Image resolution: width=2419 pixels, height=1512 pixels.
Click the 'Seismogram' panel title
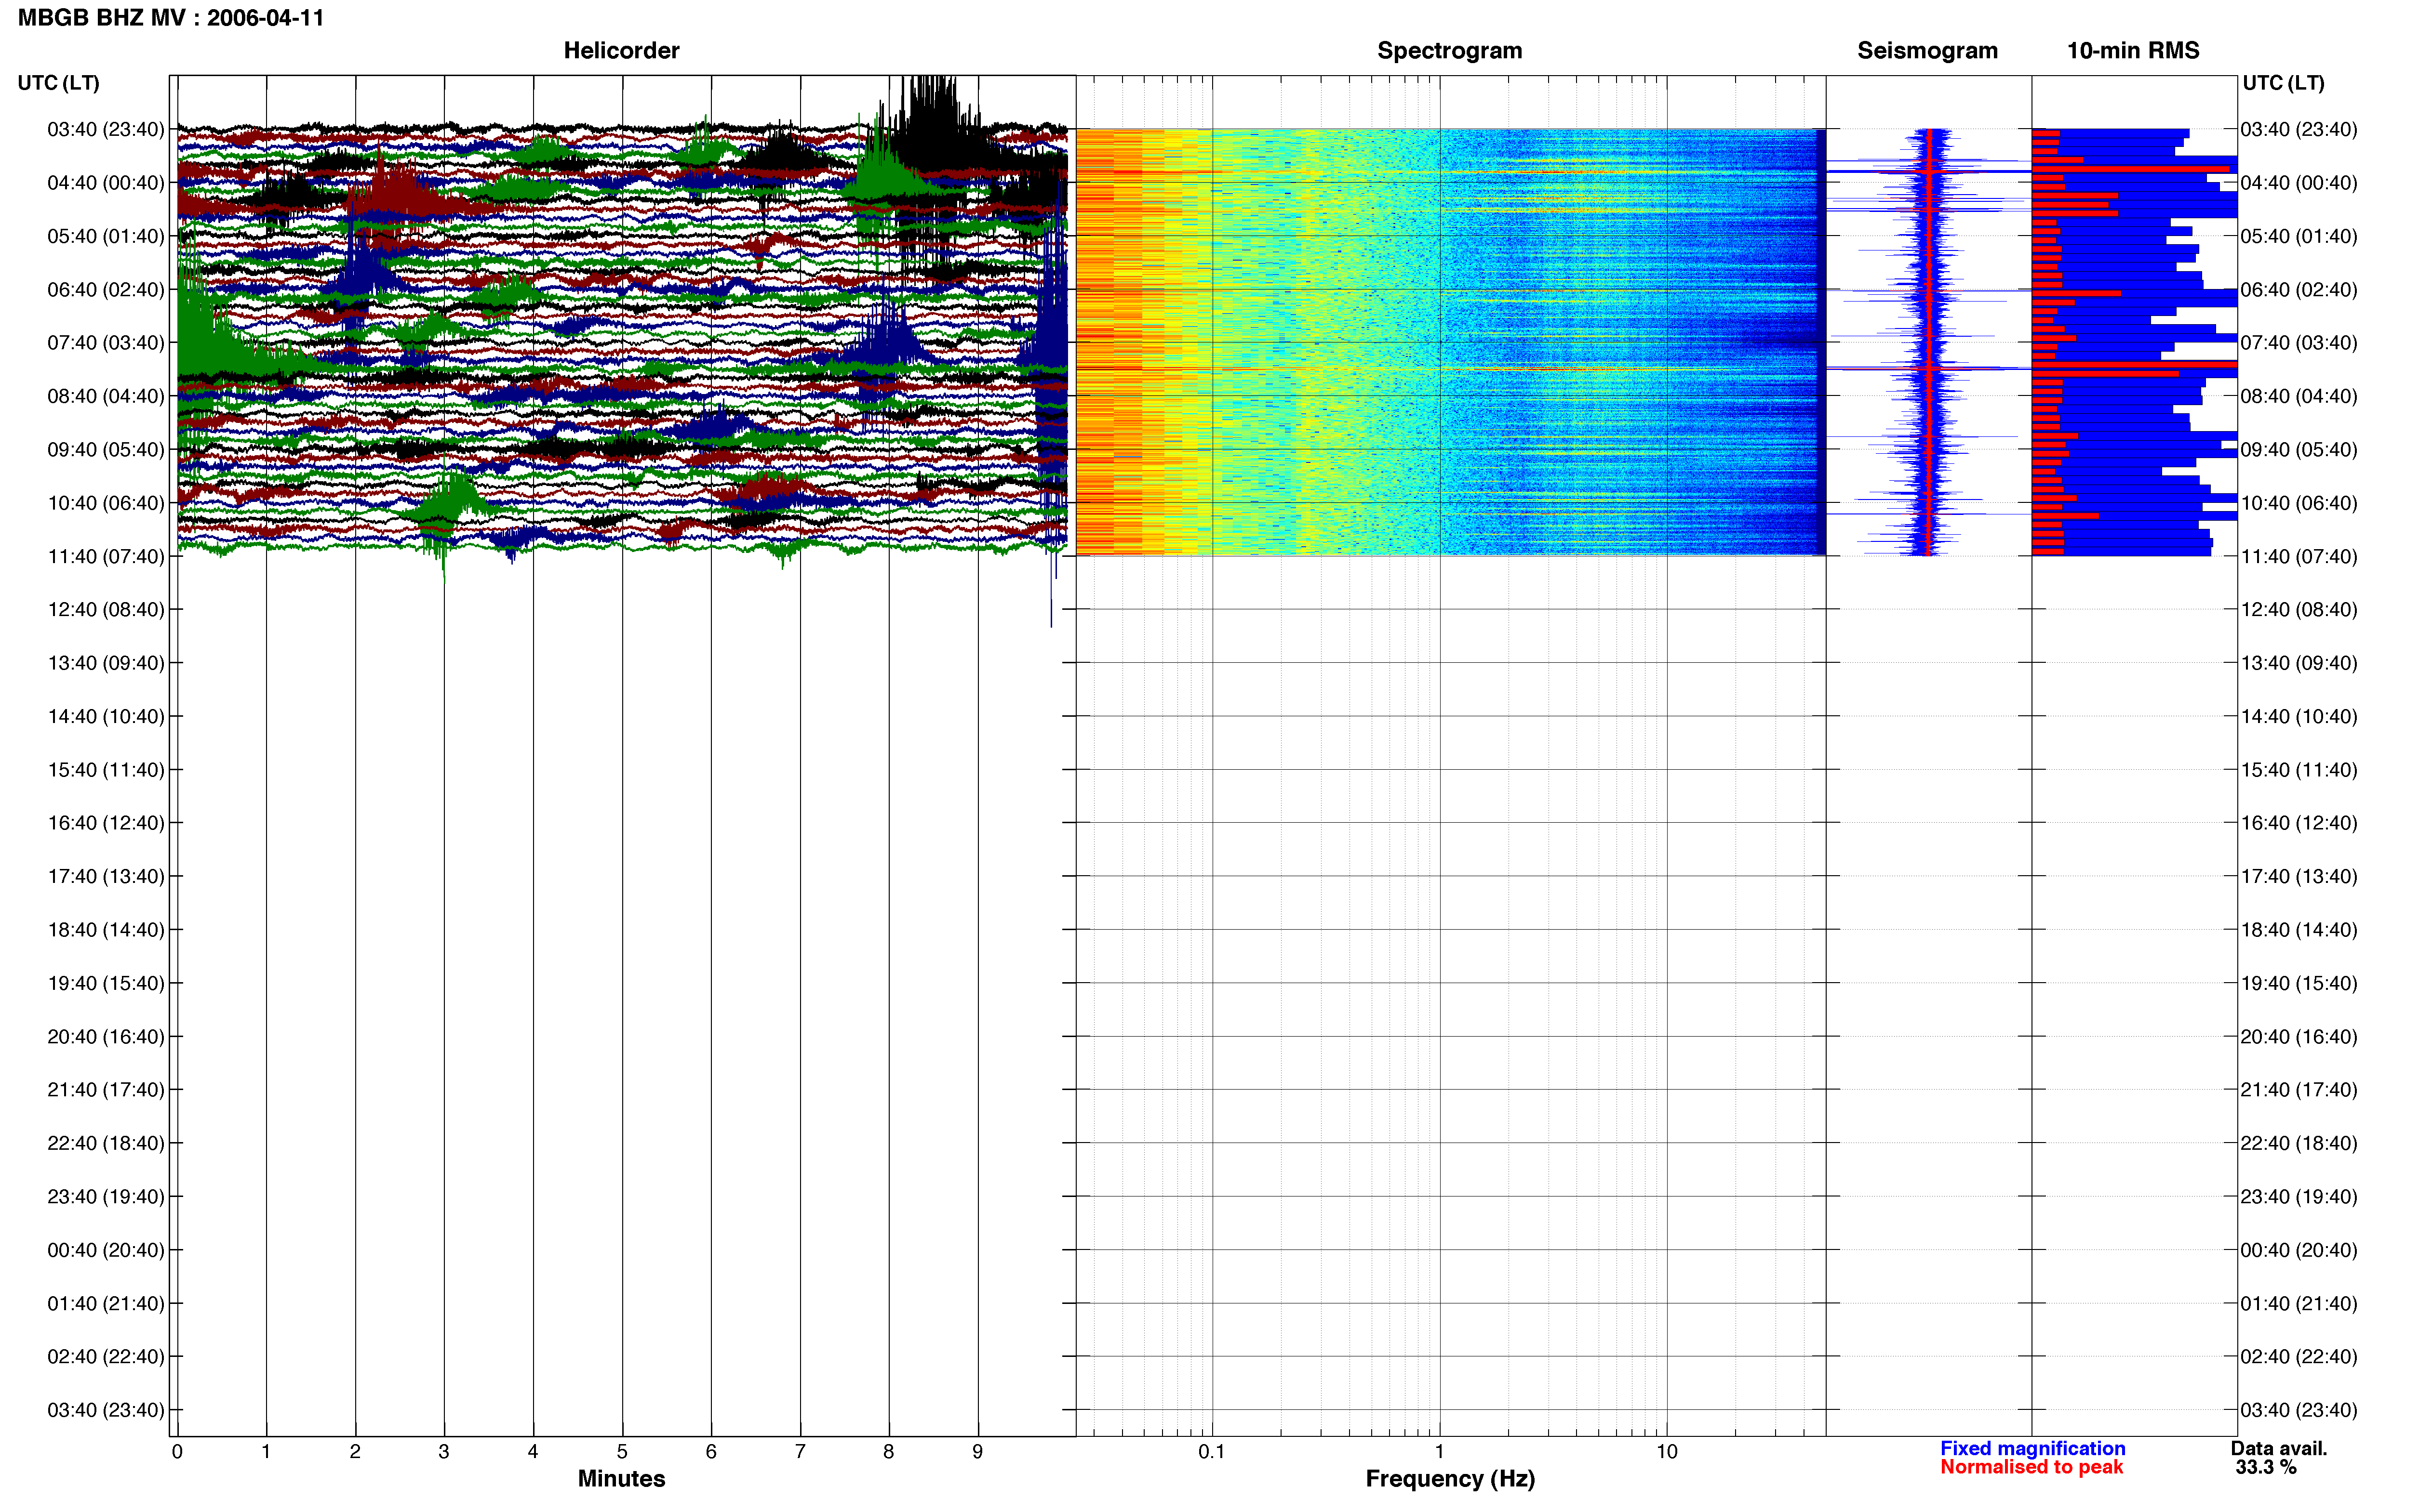(x=1927, y=51)
